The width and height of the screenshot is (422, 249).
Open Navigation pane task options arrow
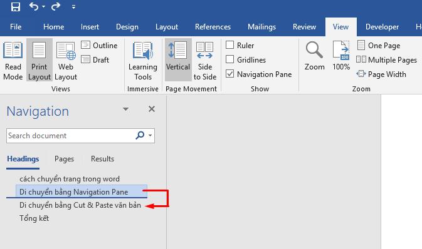[x=125, y=109]
